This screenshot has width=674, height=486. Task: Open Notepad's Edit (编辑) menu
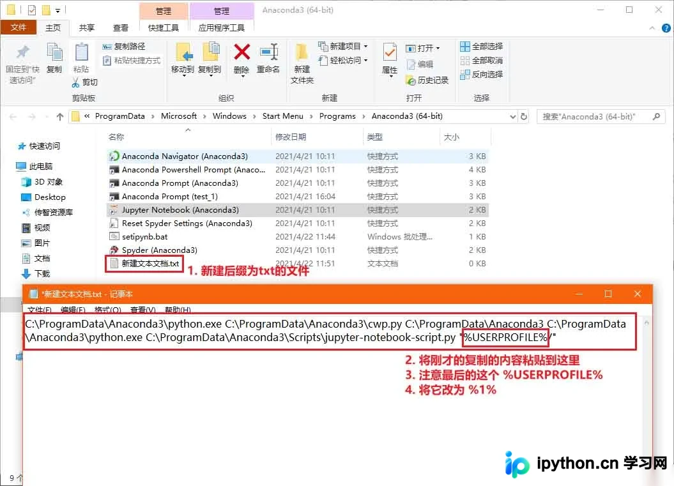pos(73,310)
